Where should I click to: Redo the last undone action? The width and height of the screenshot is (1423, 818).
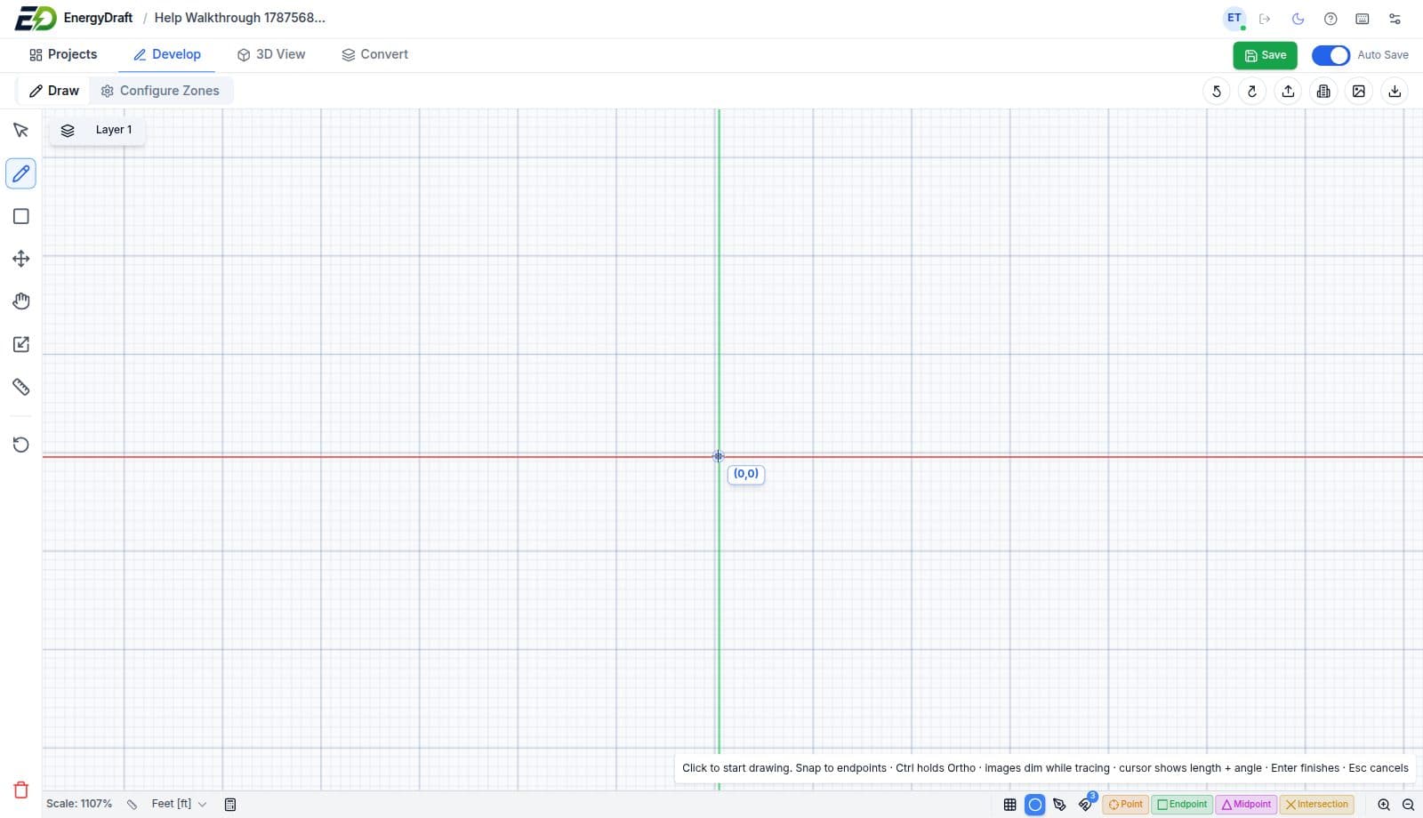(1252, 91)
